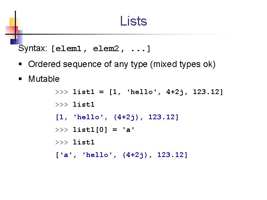Viewport: 267px width, 200px height.
Task: Click the first ">>> list1" line
Action: point(75,104)
